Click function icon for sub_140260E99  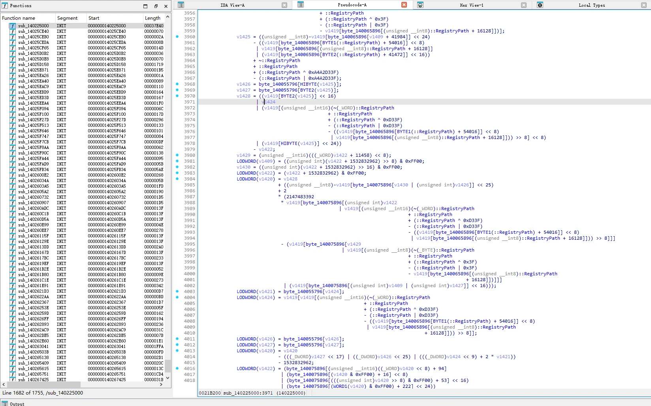tap(13, 225)
